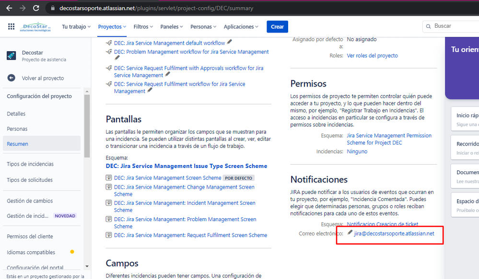Click workflow icon beside Fulfilment with Approvals

point(109,68)
